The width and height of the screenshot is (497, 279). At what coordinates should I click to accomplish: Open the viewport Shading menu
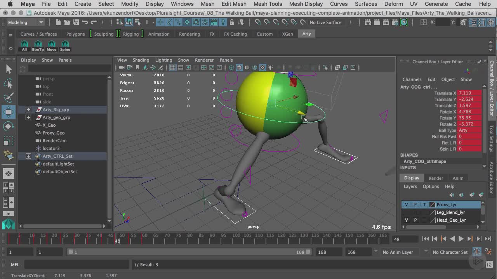point(141,60)
